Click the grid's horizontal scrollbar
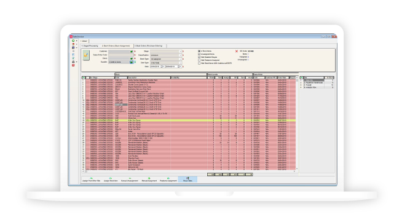The height and width of the screenshot is (222, 402). (189, 171)
